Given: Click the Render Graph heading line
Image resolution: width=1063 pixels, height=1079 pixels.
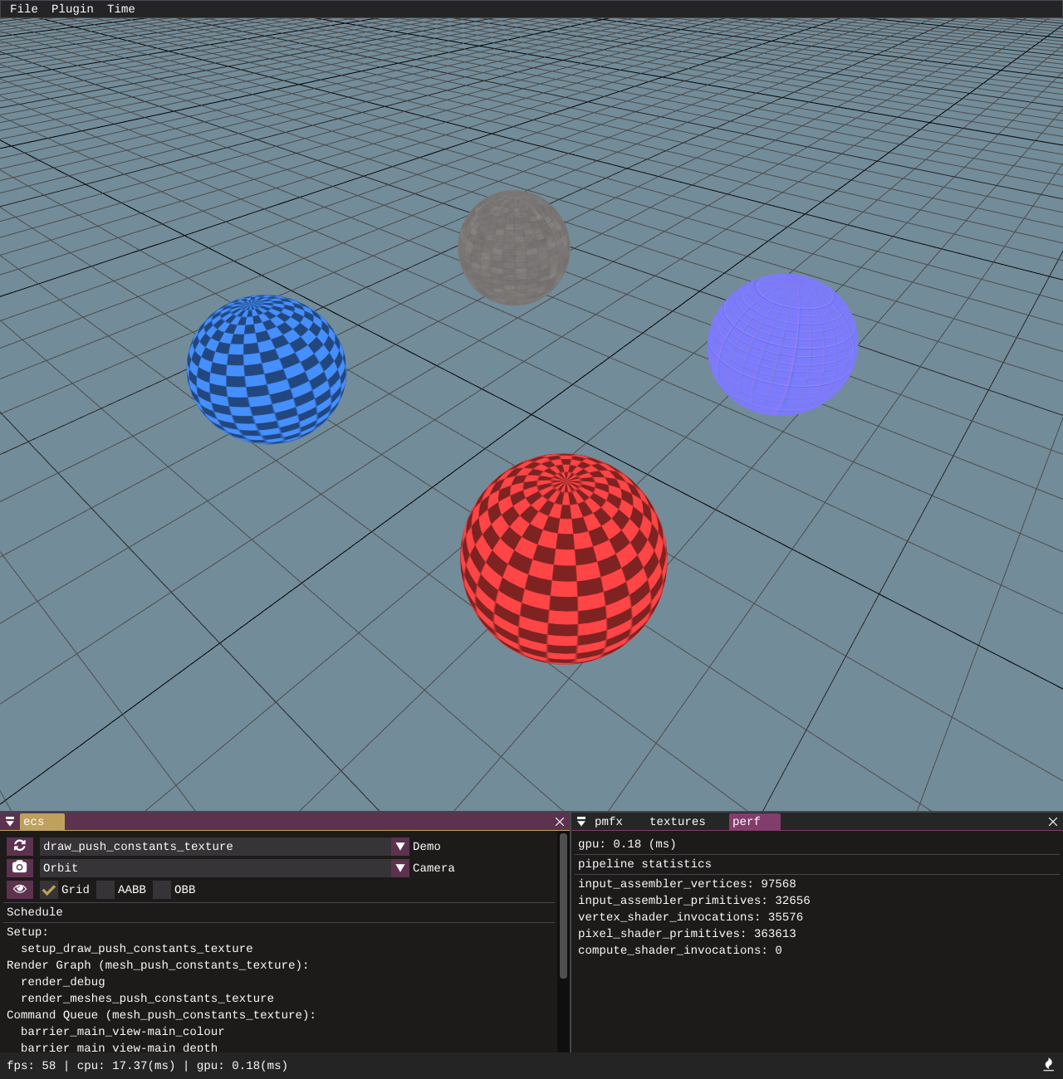Looking at the screenshot, I should 158,965.
